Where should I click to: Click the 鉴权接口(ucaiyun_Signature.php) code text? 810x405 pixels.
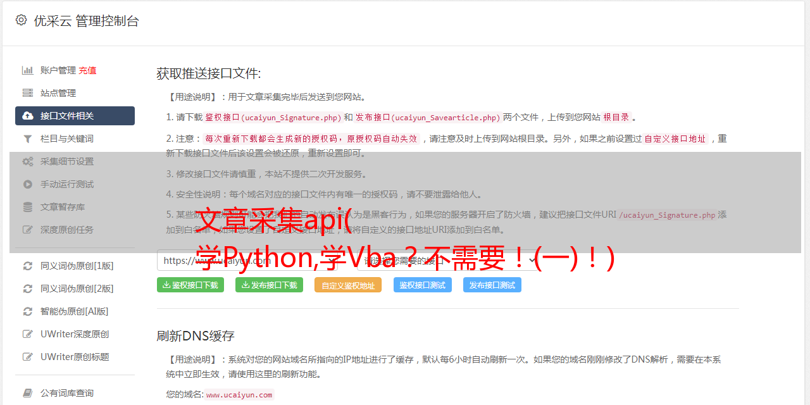(273, 117)
